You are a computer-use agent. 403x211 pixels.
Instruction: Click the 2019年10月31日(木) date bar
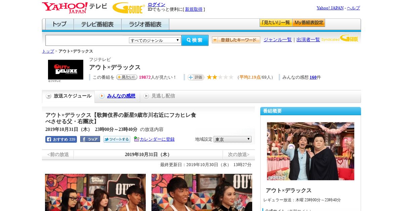(x=148, y=154)
